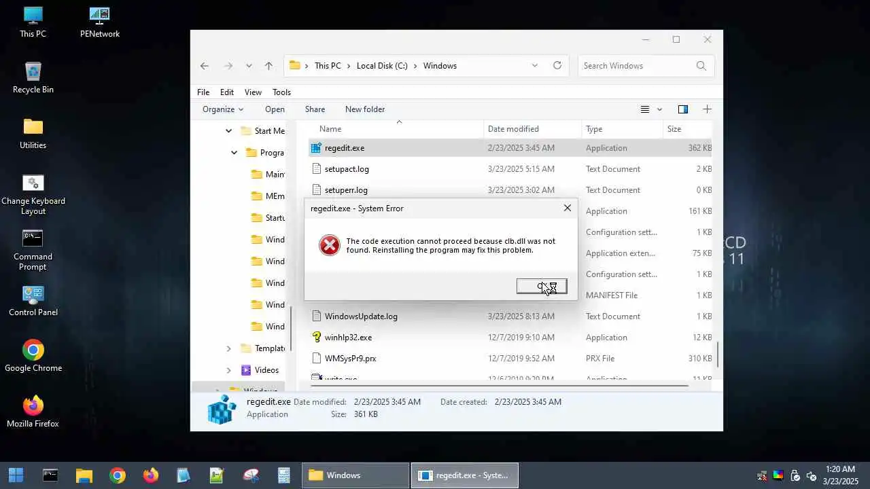The height and width of the screenshot is (489, 870).
Task: Sort by the Name column header
Action: (330, 129)
